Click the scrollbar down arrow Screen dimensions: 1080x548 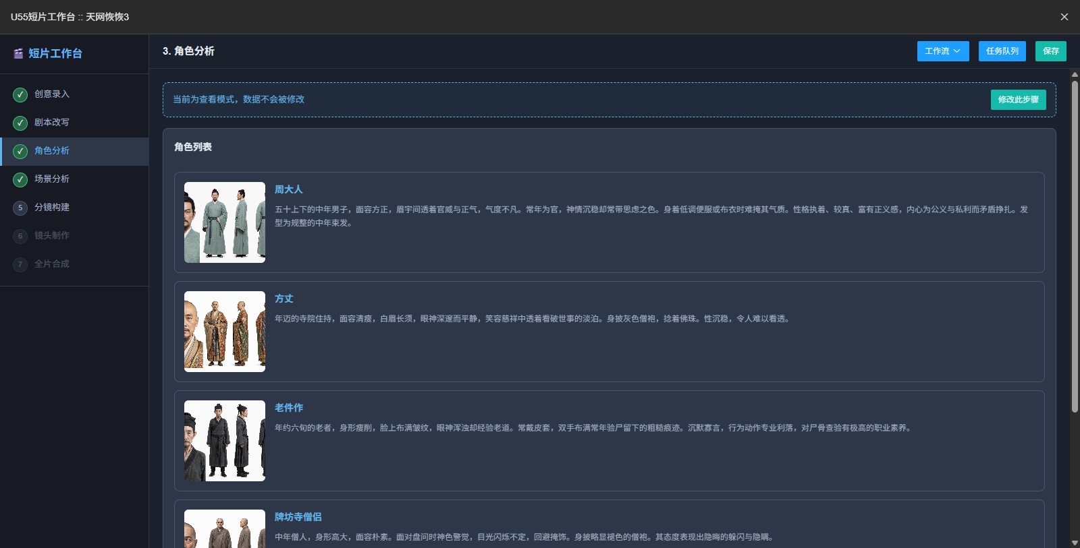coord(1075,543)
